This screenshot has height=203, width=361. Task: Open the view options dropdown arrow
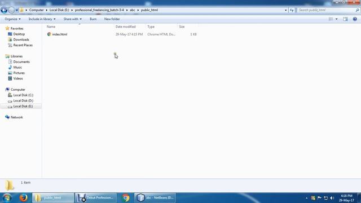(x=337, y=19)
